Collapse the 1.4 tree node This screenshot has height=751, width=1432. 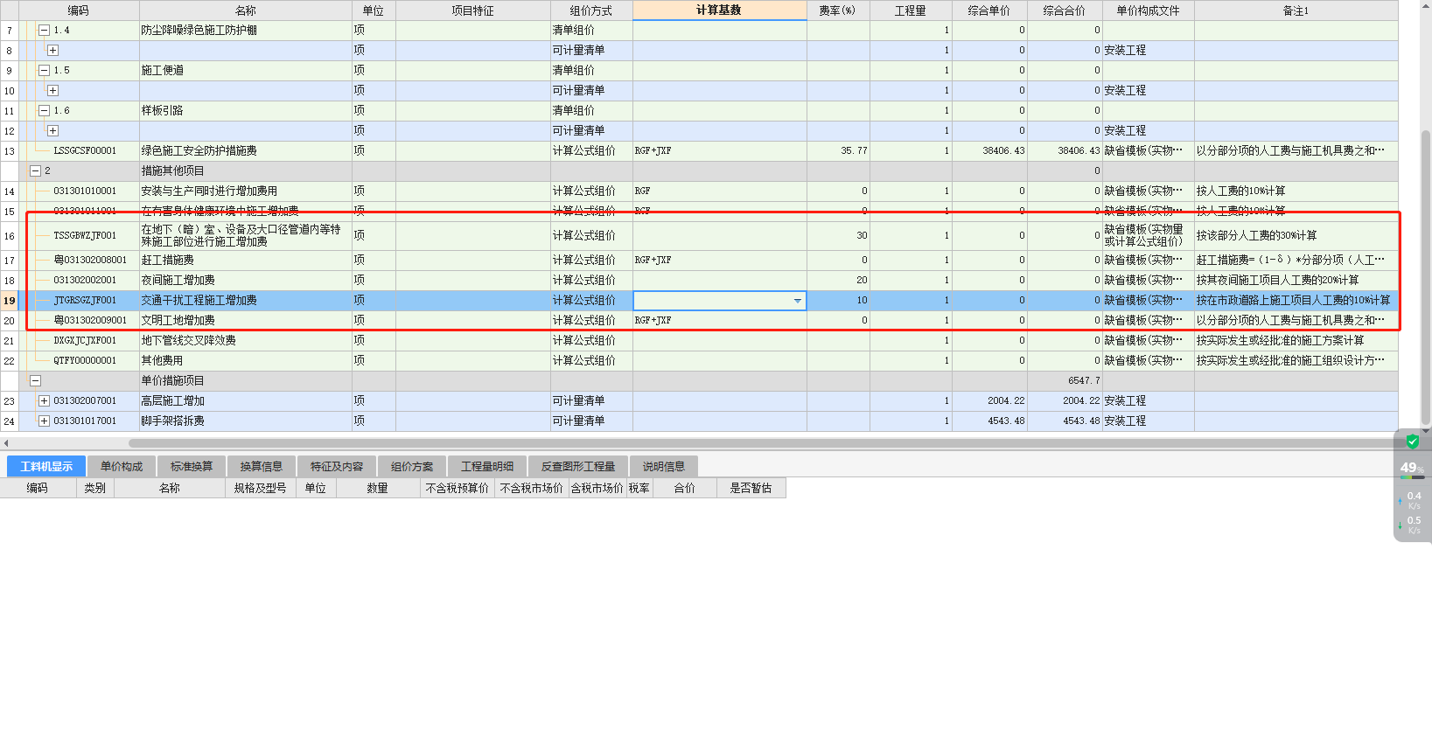tap(44, 30)
